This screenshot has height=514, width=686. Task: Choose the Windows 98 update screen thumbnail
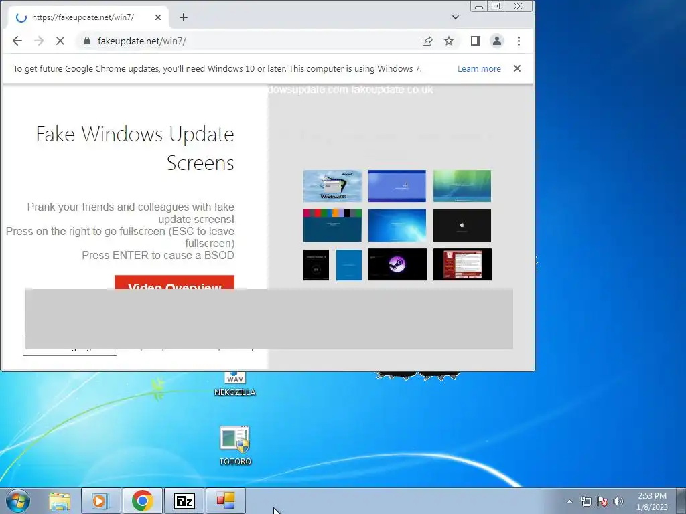[x=332, y=186]
